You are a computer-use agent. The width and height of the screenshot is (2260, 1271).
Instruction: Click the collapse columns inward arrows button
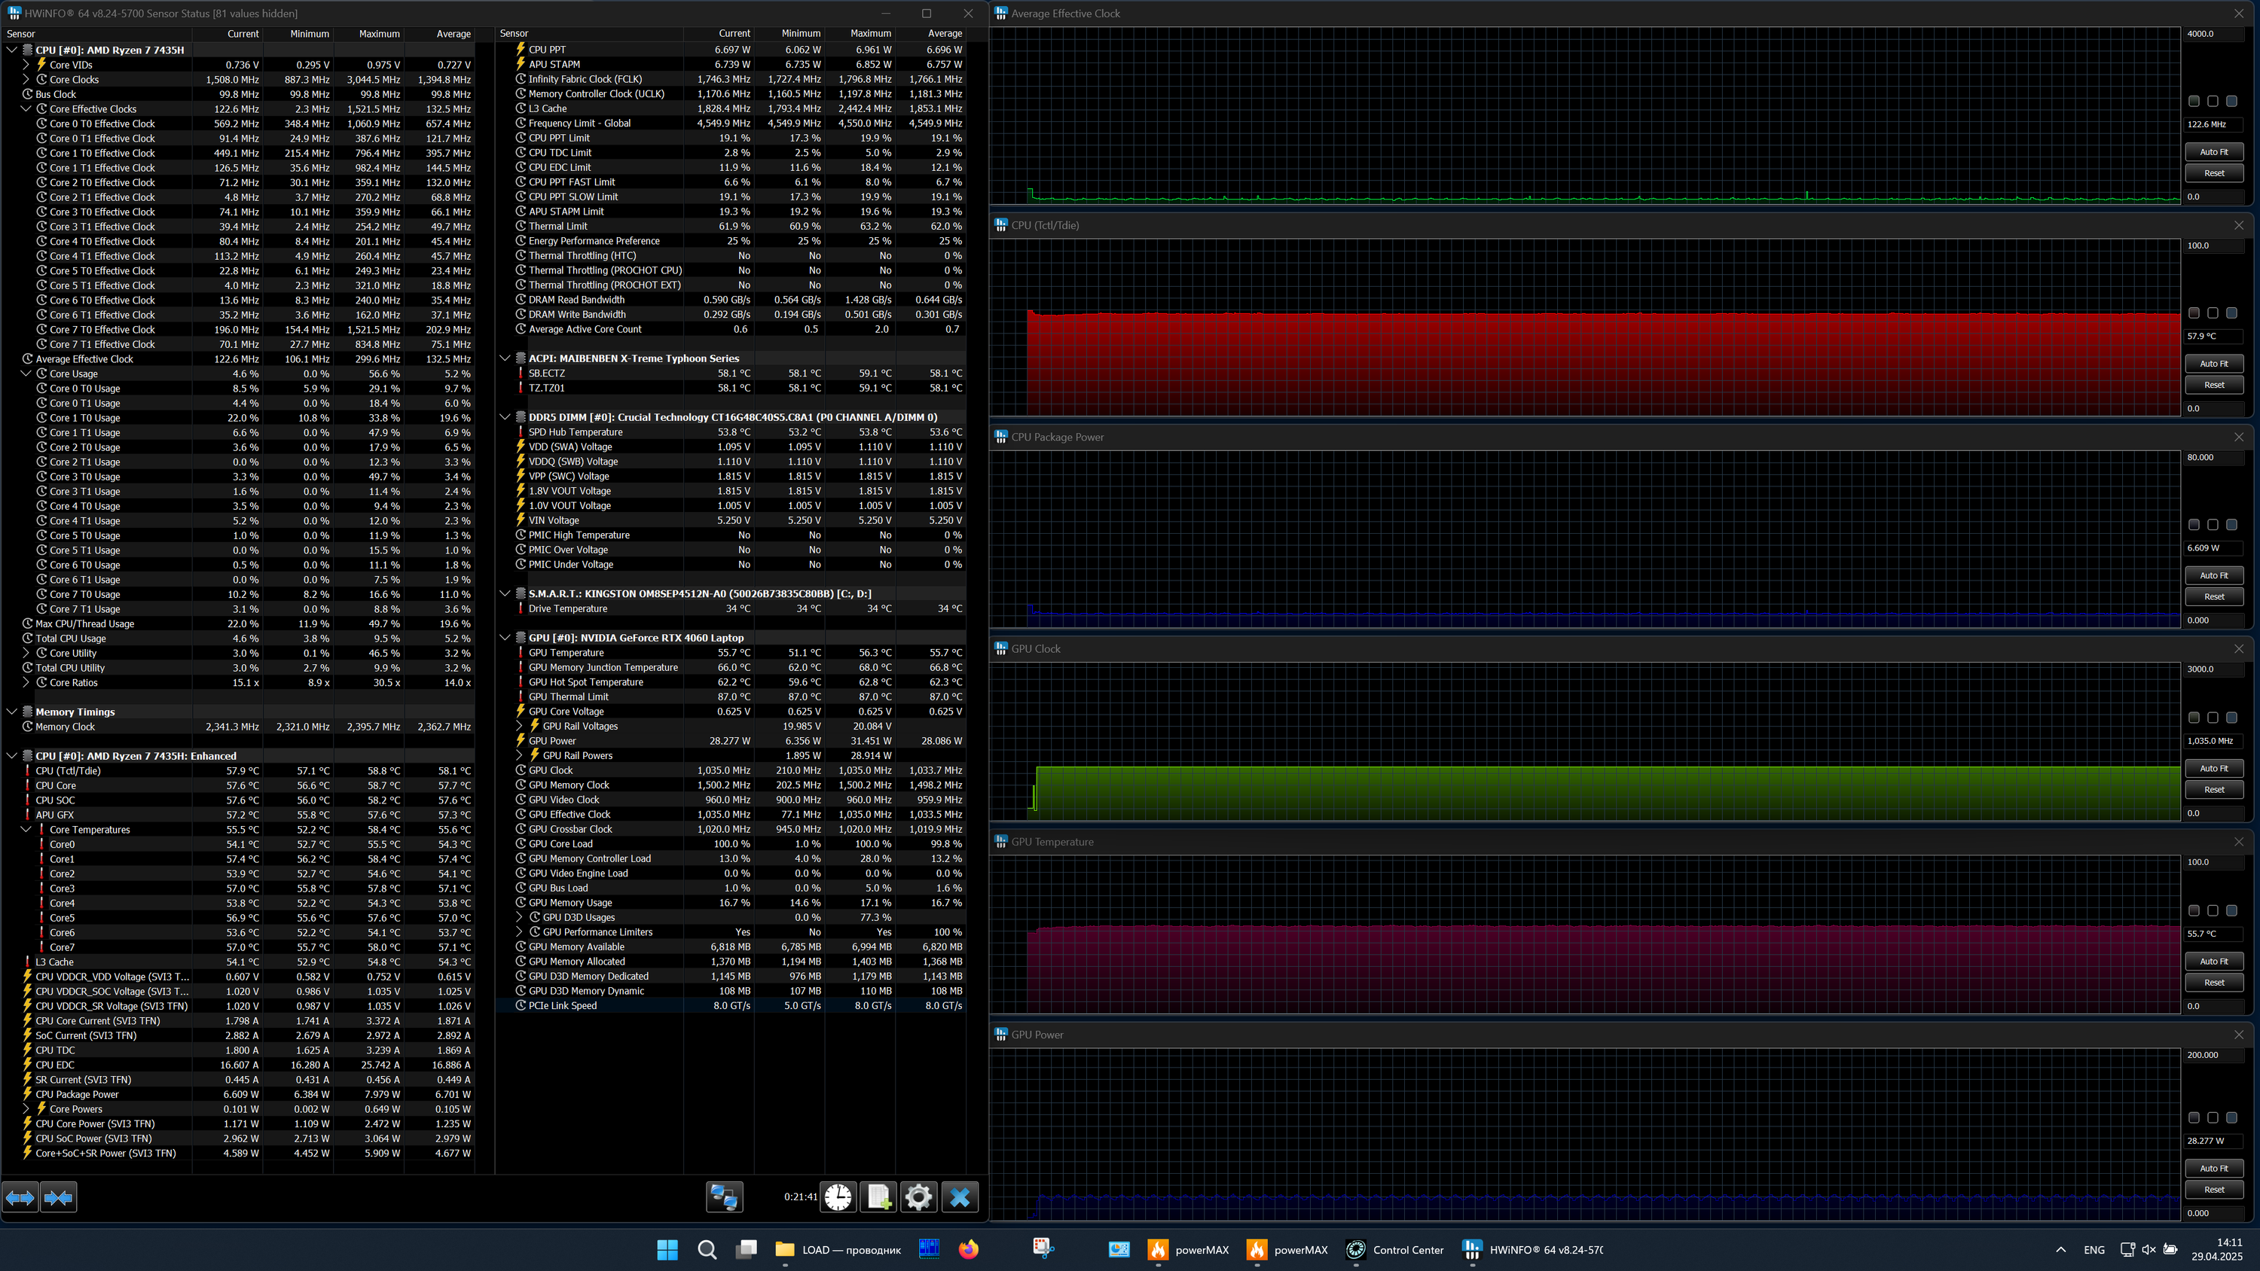pyautogui.click(x=59, y=1197)
